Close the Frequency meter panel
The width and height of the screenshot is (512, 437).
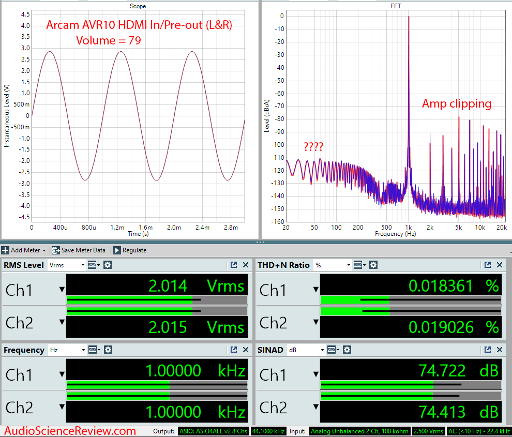pos(246,350)
